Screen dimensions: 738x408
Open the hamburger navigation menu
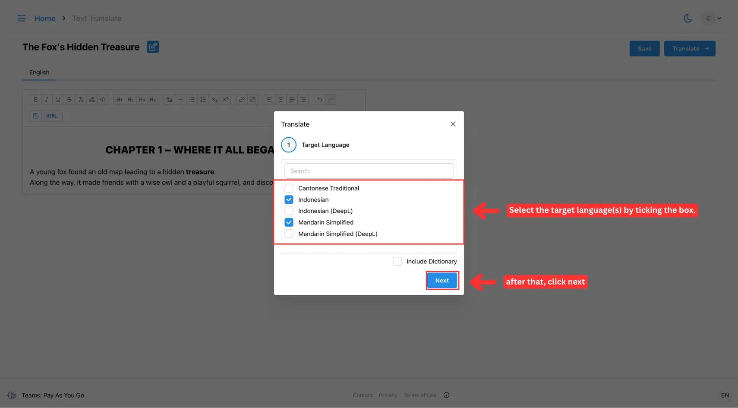[21, 18]
